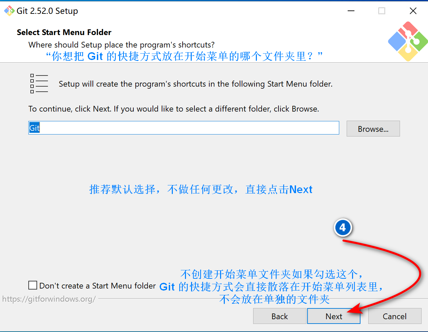Cancel the Git installation
The image size is (428, 332).
(x=395, y=316)
